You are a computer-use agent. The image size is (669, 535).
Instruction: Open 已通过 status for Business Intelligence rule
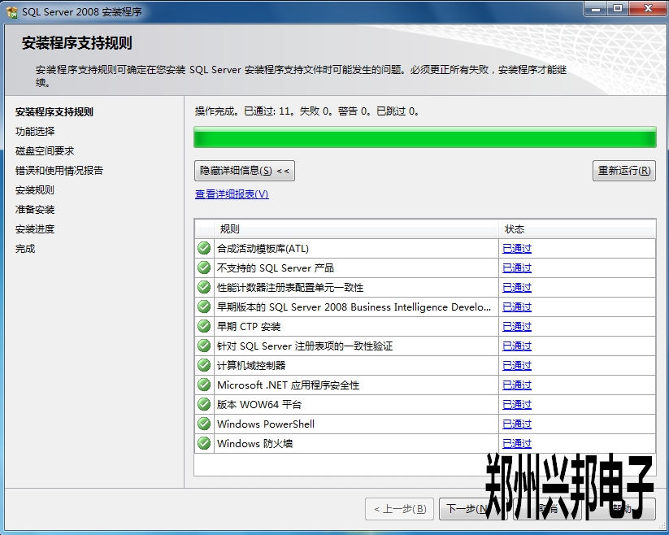coord(517,307)
